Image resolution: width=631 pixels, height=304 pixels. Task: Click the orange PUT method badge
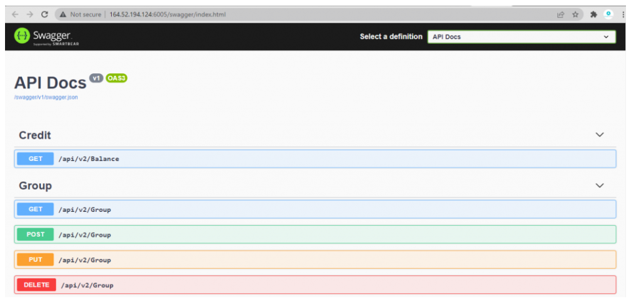click(35, 260)
